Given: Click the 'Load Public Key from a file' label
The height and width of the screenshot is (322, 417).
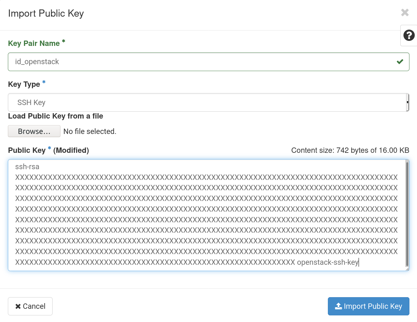Looking at the screenshot, I should [x=55, y=116].
